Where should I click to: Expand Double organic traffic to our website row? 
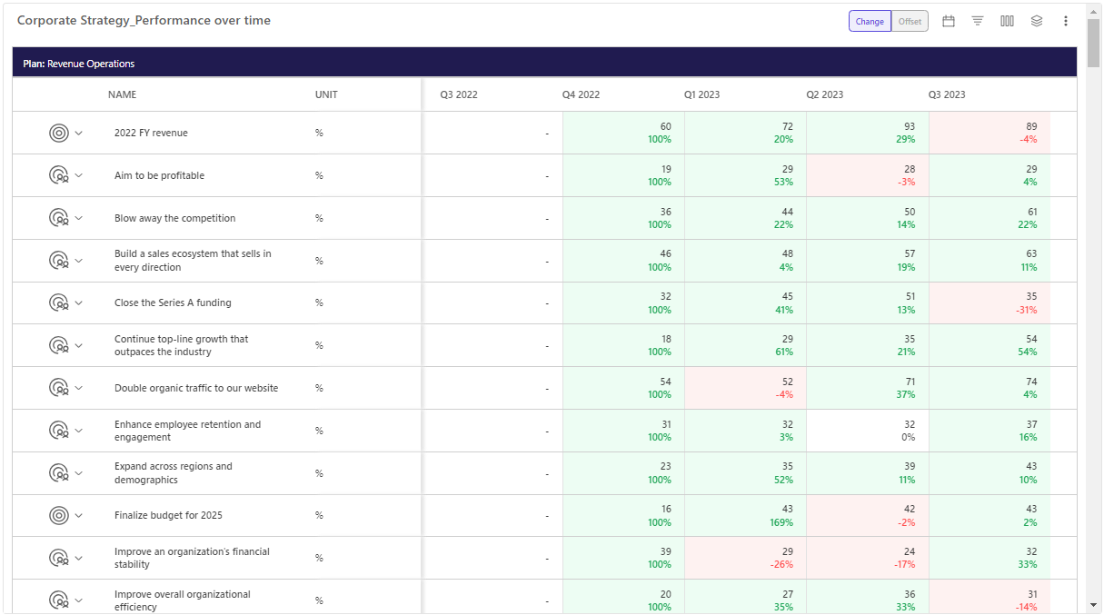tap(78, 388)
